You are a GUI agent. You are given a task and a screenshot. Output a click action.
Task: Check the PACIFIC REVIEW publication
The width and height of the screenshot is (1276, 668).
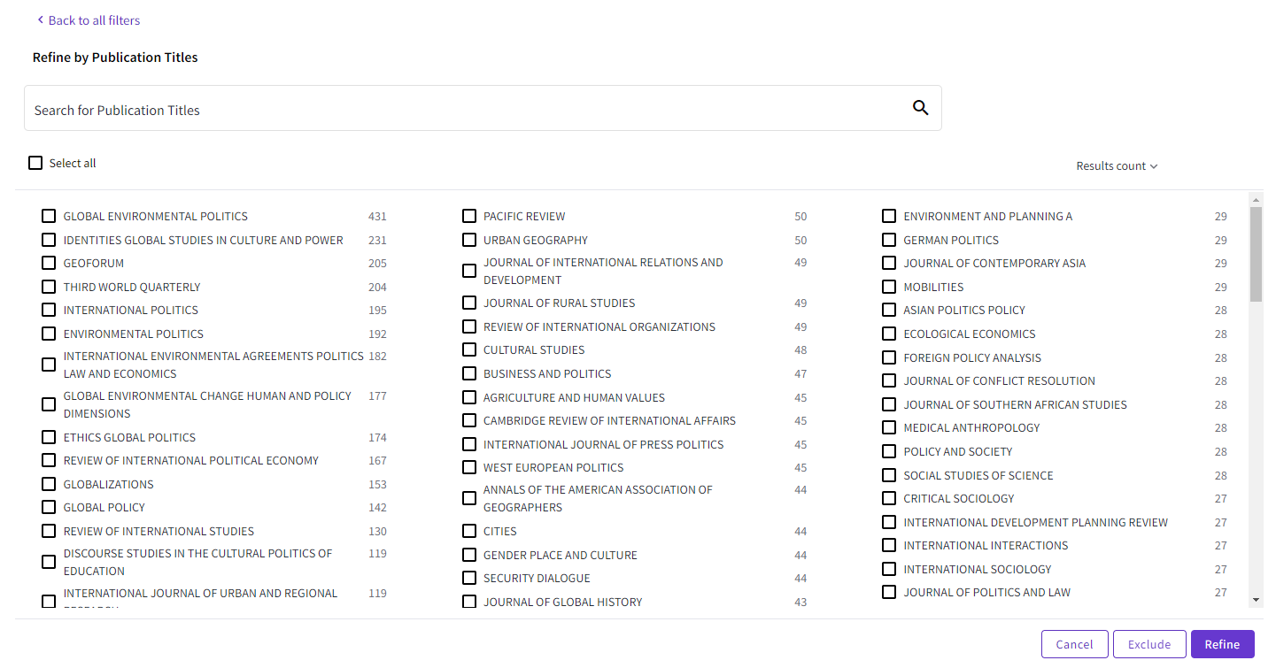[x=469, y=216]
